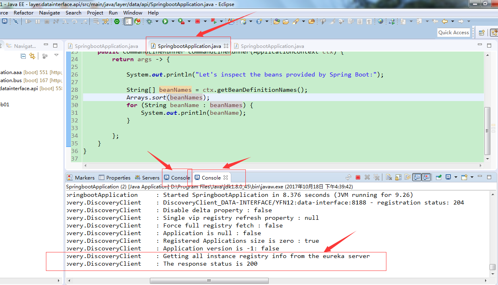
Task: Switch to the Markers tab
Action: (81, 178)
